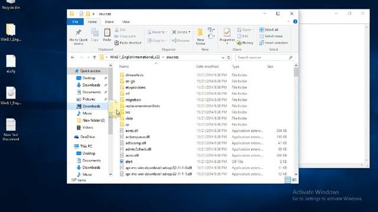Select ei.cfg file on desktop
This screenshot has width=378, height=212.
click(x=11, y=64)
